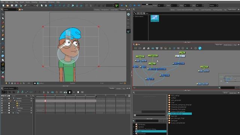Expand the Symbols folder in the Library tree
Viewport: 240px width, 135px height.
tap(134, 127)
